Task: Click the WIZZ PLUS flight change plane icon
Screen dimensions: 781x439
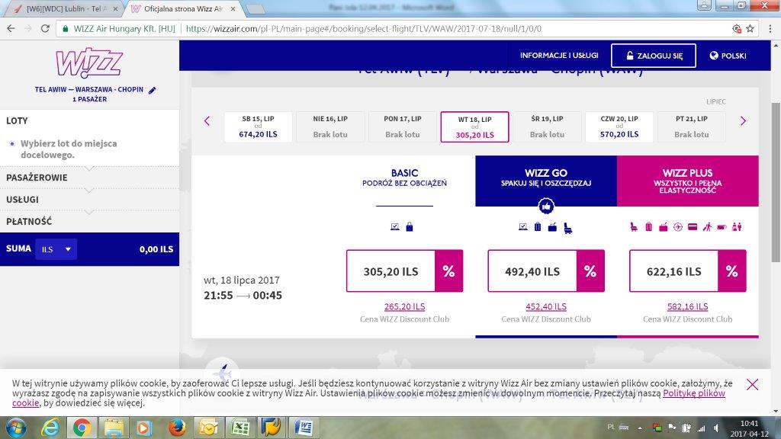Action: point(678,227)
